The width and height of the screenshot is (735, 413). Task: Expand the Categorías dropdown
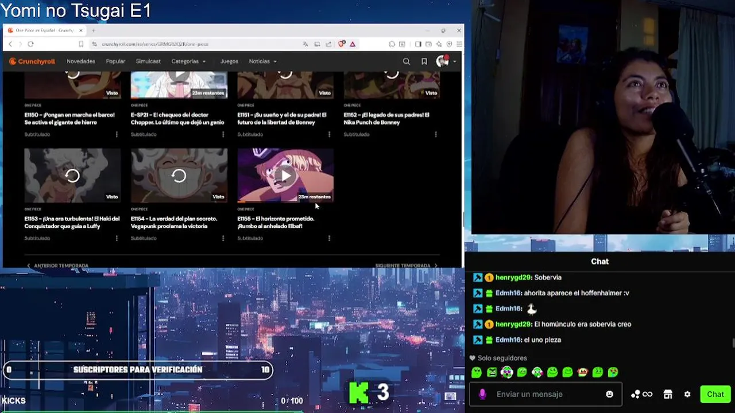point(188,61)
